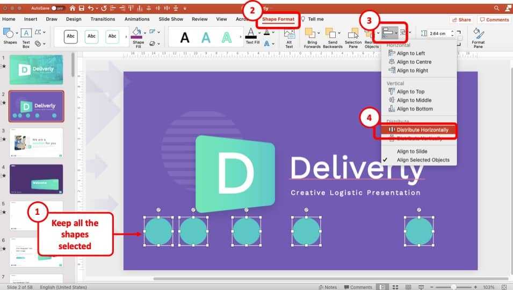Select checked Align Selected Objects option
Screen dimensions: 513x290
click(423, 160)
